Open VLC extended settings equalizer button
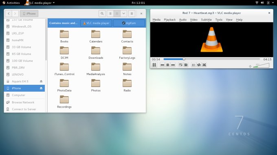 pyautogui.click(x=186, y=65)
